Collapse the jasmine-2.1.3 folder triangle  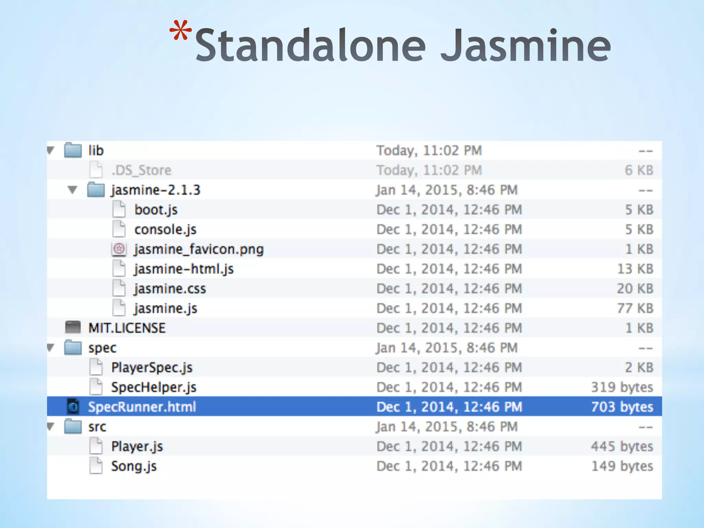73,190
